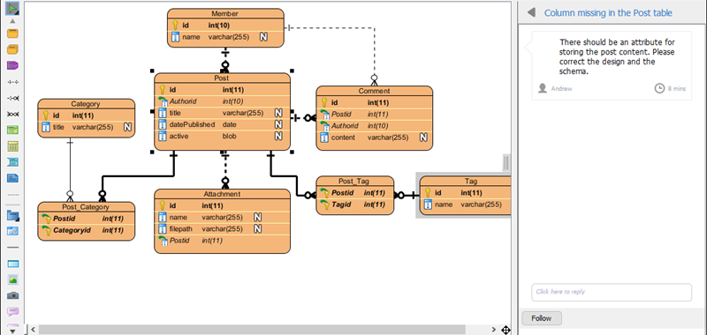This screenshot has height=335, width=707.
Task: Select the Attachment entity header
Action: pos(223,194)
